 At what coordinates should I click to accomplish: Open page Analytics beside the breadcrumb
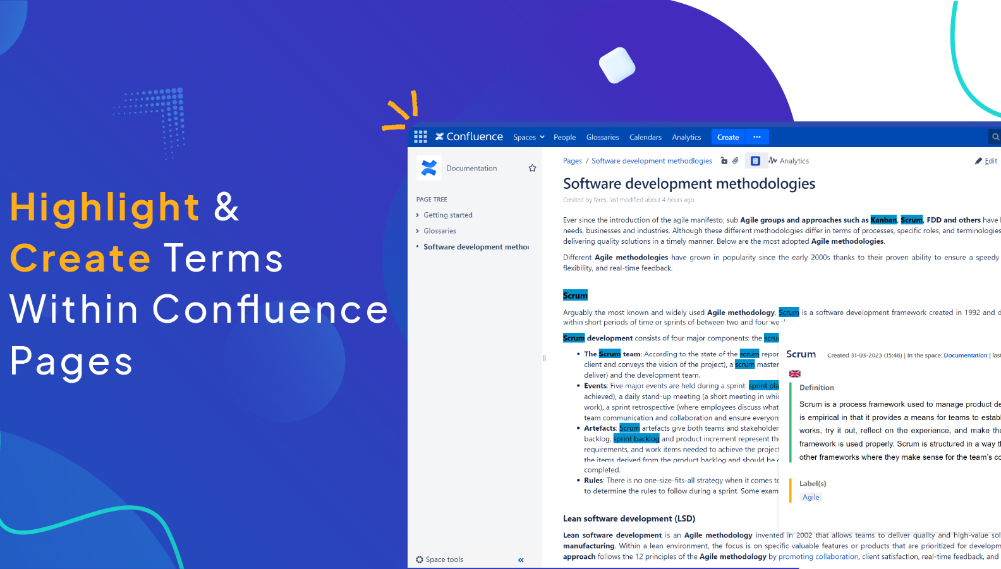click(789, 161)
